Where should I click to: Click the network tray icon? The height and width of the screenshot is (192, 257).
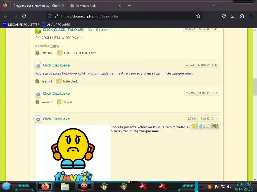tap(223, 186)
